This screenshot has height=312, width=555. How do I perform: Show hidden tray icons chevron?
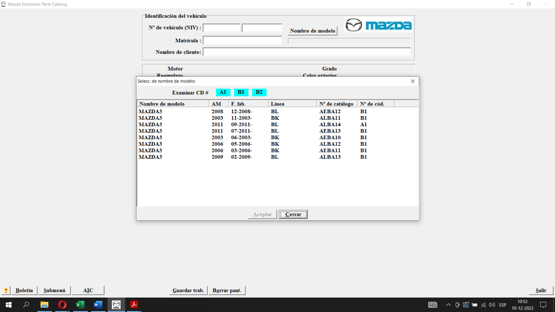[x=448, y=305]
